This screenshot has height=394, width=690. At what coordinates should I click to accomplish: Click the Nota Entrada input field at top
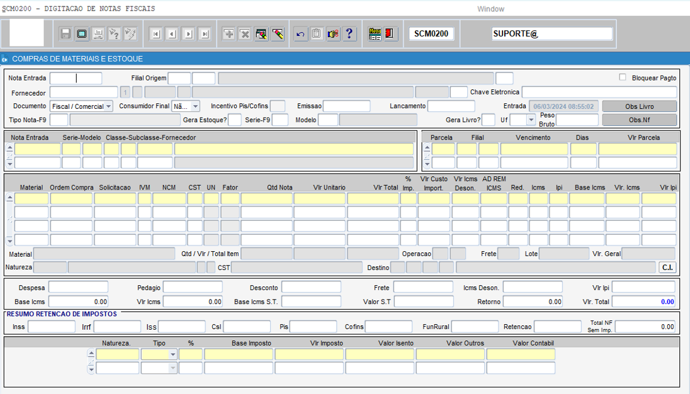(76, 78)
